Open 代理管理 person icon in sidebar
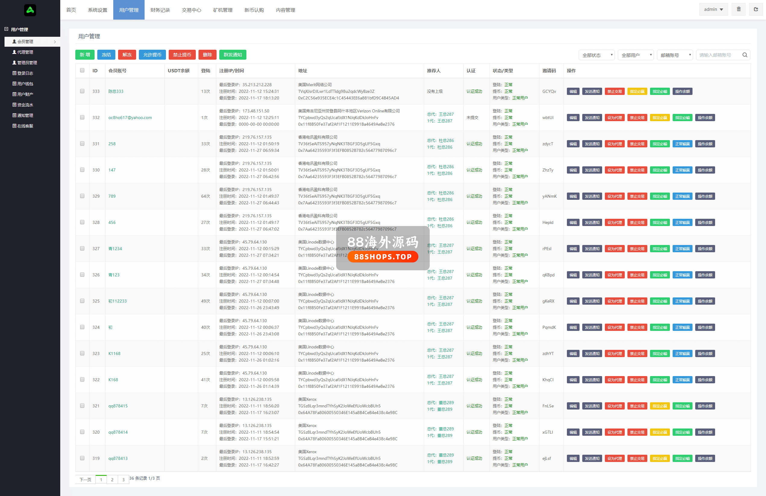This screenshot has width=766, height=496. [x=14, y=52]
